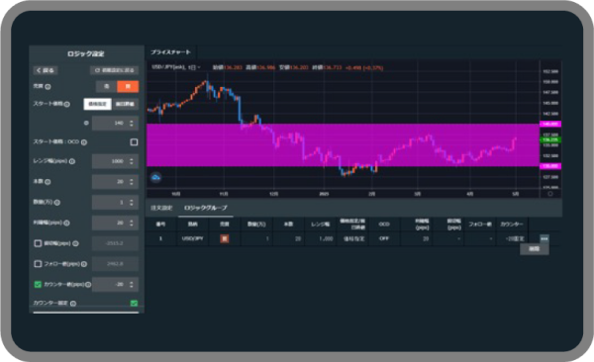This screenshot has width=594, height=362.
Task: Click the round icon at the chart's lower right corner
Action: (x=550, y=194)
